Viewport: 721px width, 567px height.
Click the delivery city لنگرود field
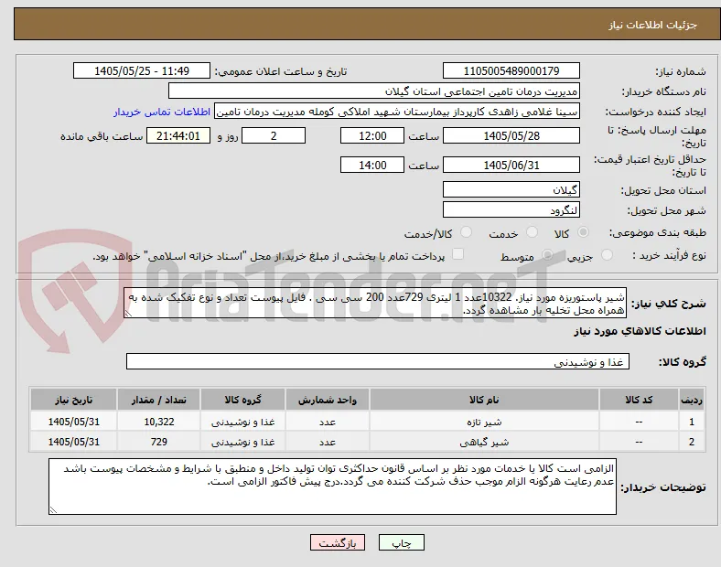(511, 209)
